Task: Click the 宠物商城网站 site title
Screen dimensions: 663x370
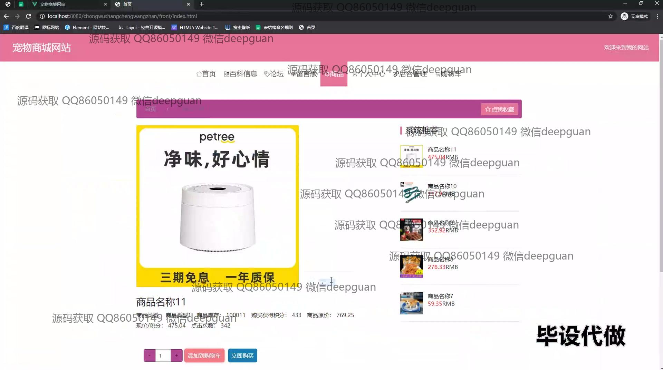Action: coord(41,48)
